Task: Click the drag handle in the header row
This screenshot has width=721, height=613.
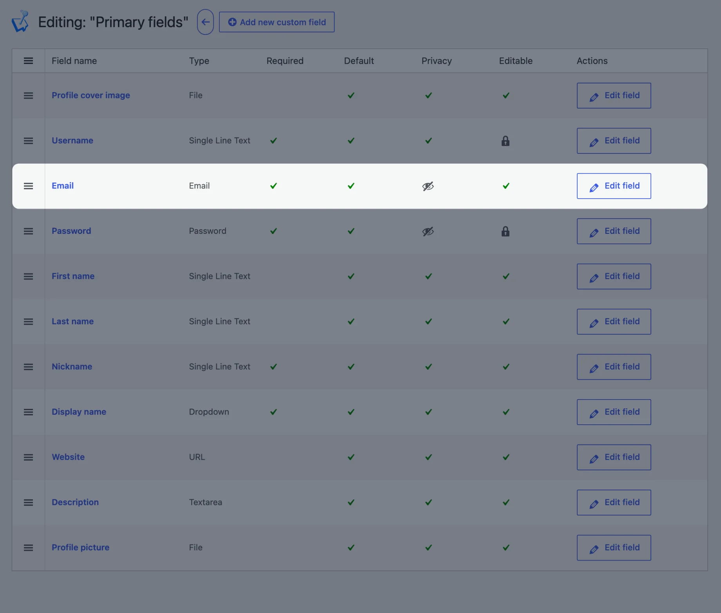Action: (28, 61)
